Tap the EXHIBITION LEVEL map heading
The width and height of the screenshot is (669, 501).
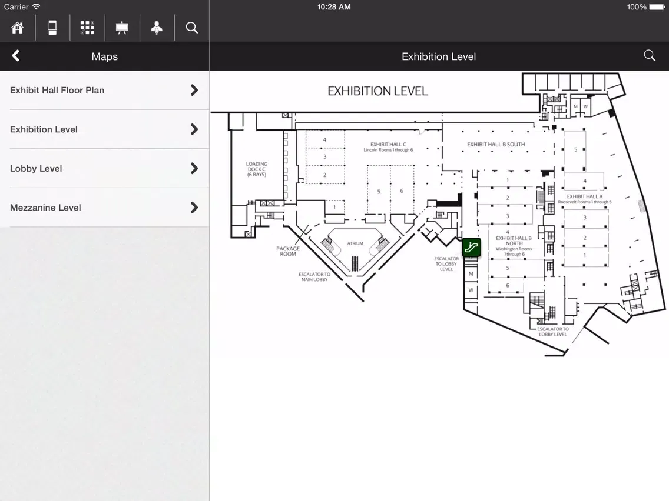(x=377, y=91)
